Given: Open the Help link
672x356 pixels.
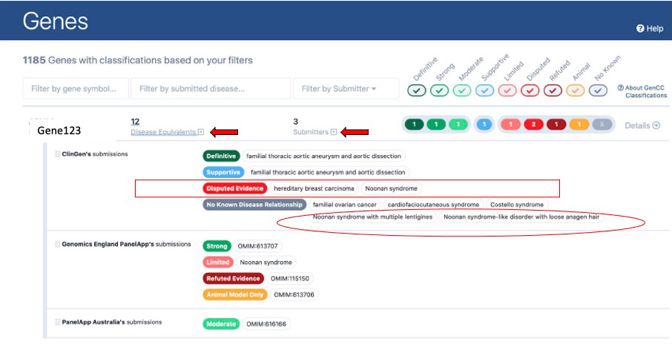Looking at the screenshot, I should click(650, 28).
